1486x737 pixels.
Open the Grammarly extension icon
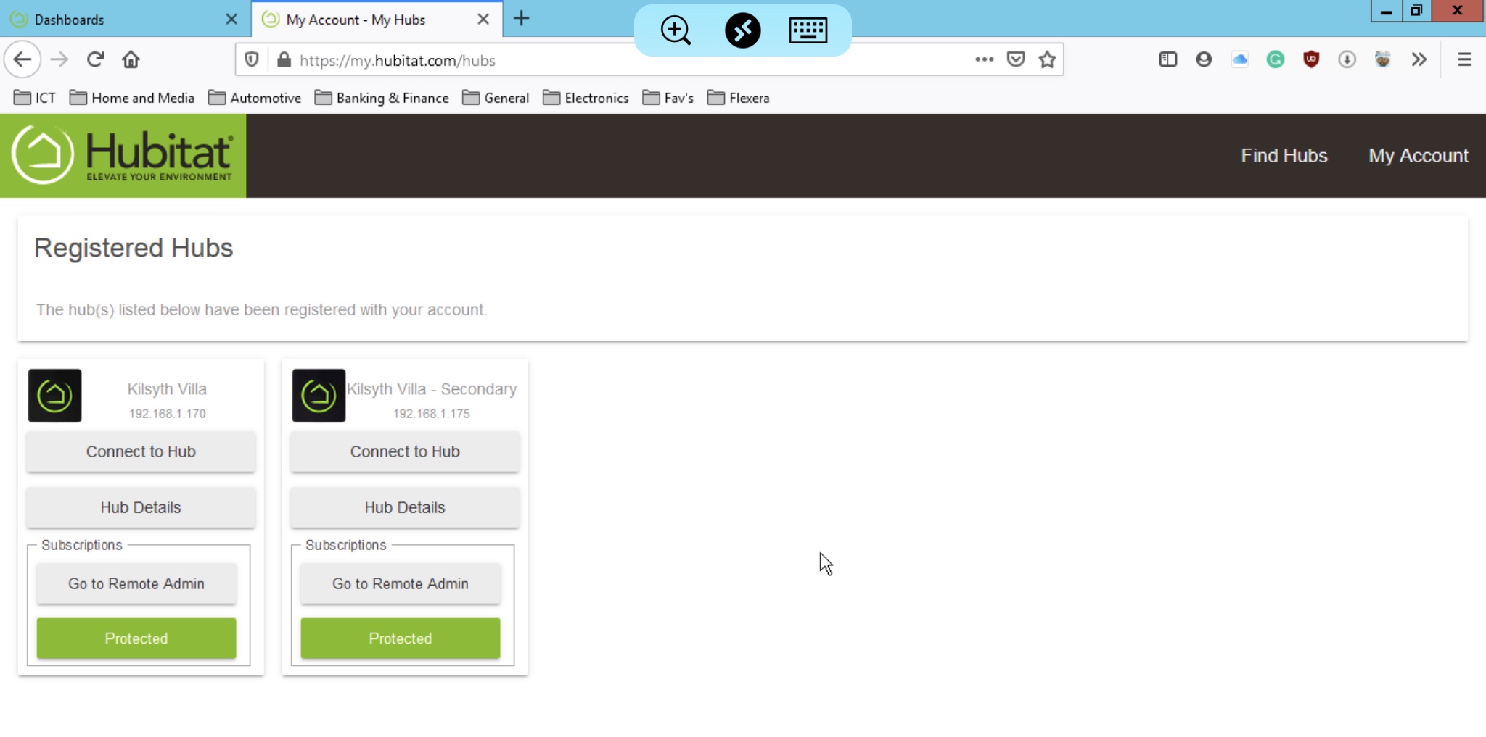[1276, 59]
